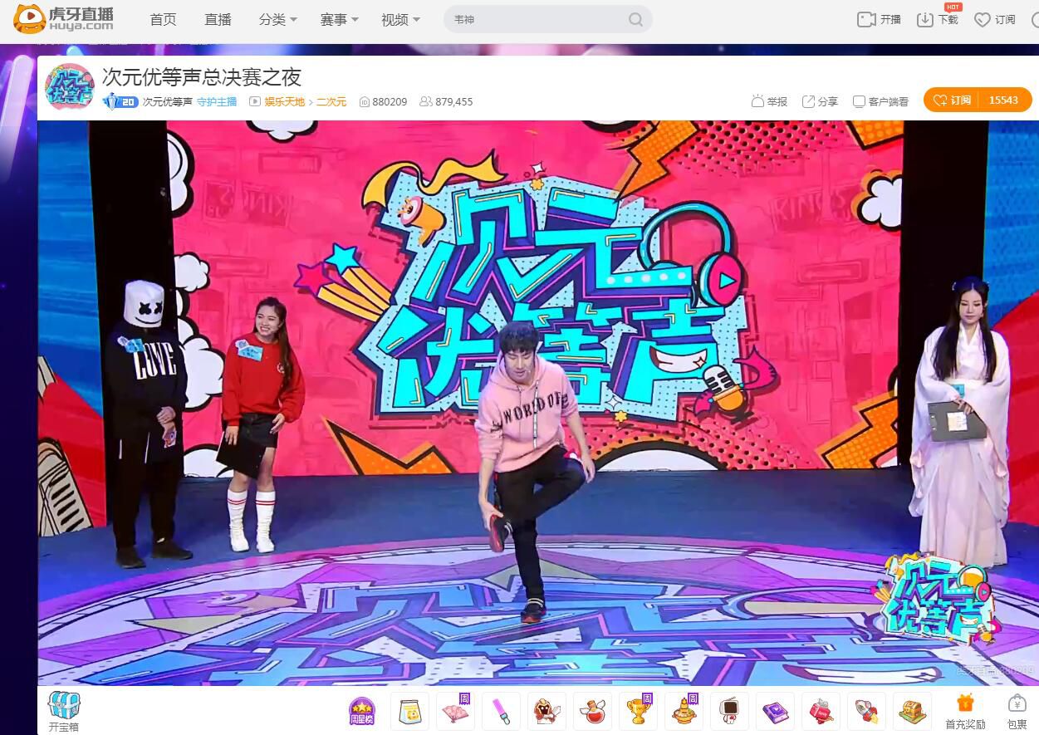Open the 周星榜 weekly star ranking

[362, 712]
